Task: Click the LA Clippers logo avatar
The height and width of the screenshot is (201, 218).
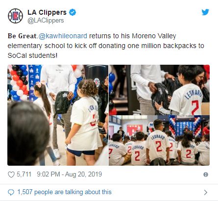Action: coord(15,16)
